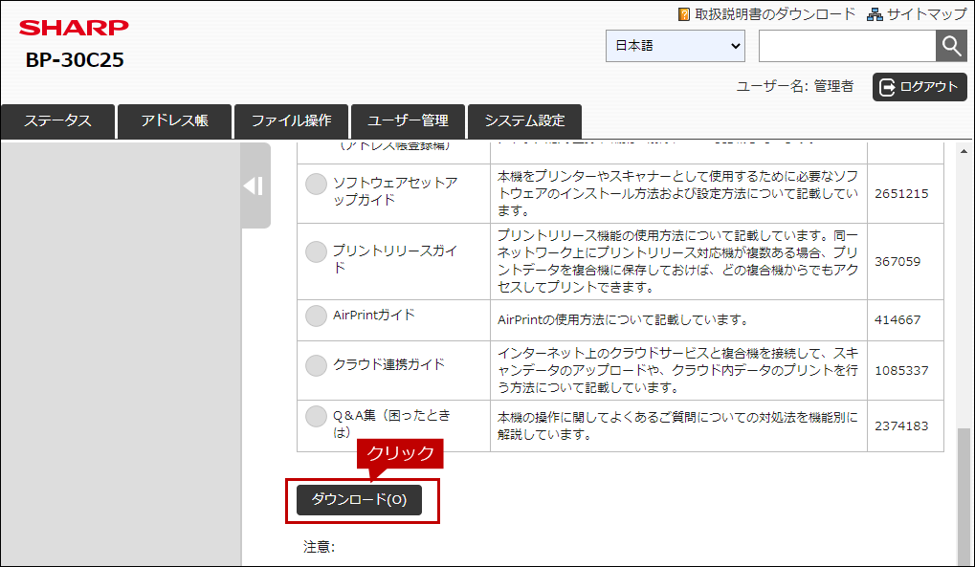The height and width of the screenshot is (567, 975).
Task: Open the サイトマップ link
Action: click(x=926, y=14)
